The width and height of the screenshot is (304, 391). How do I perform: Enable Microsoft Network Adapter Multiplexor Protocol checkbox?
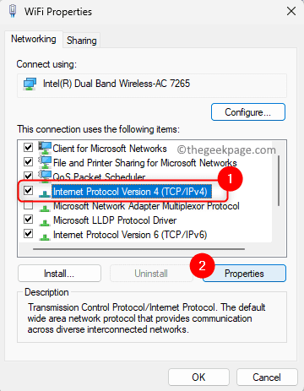[28, 205]
